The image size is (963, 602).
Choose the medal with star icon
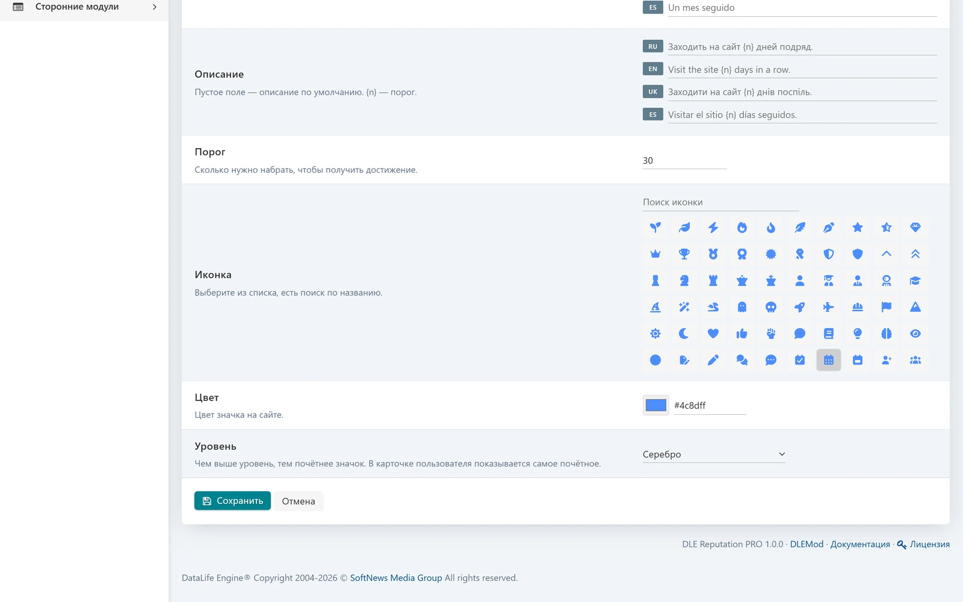tap(713, 254)
